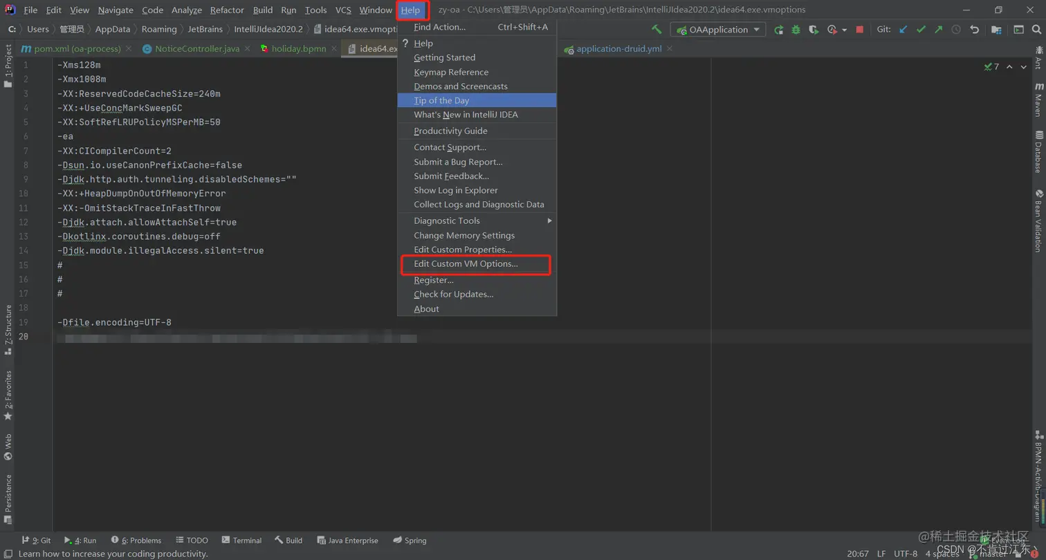Image resolution: width=1046 pixels, height=560 pixels.
Task: Choose Find Action in Help menu
Action: tap(477, 27)
